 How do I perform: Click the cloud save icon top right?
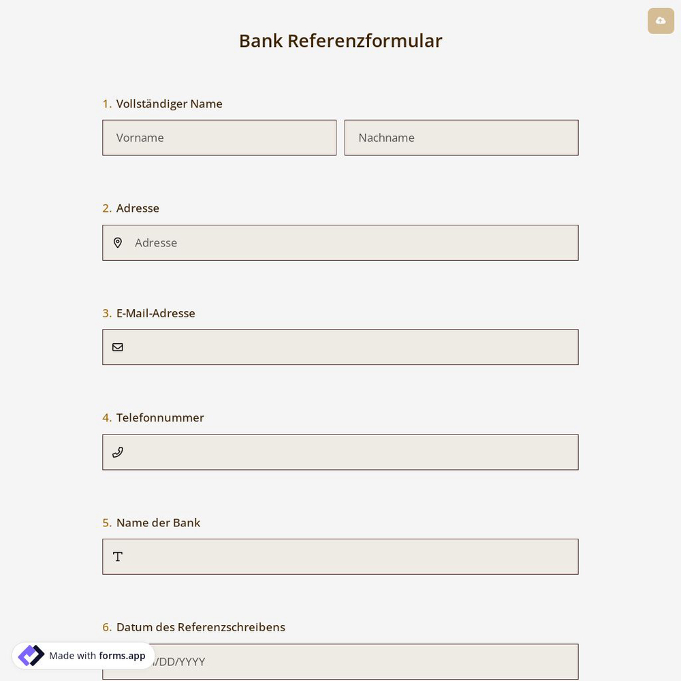tap(661, 20)
